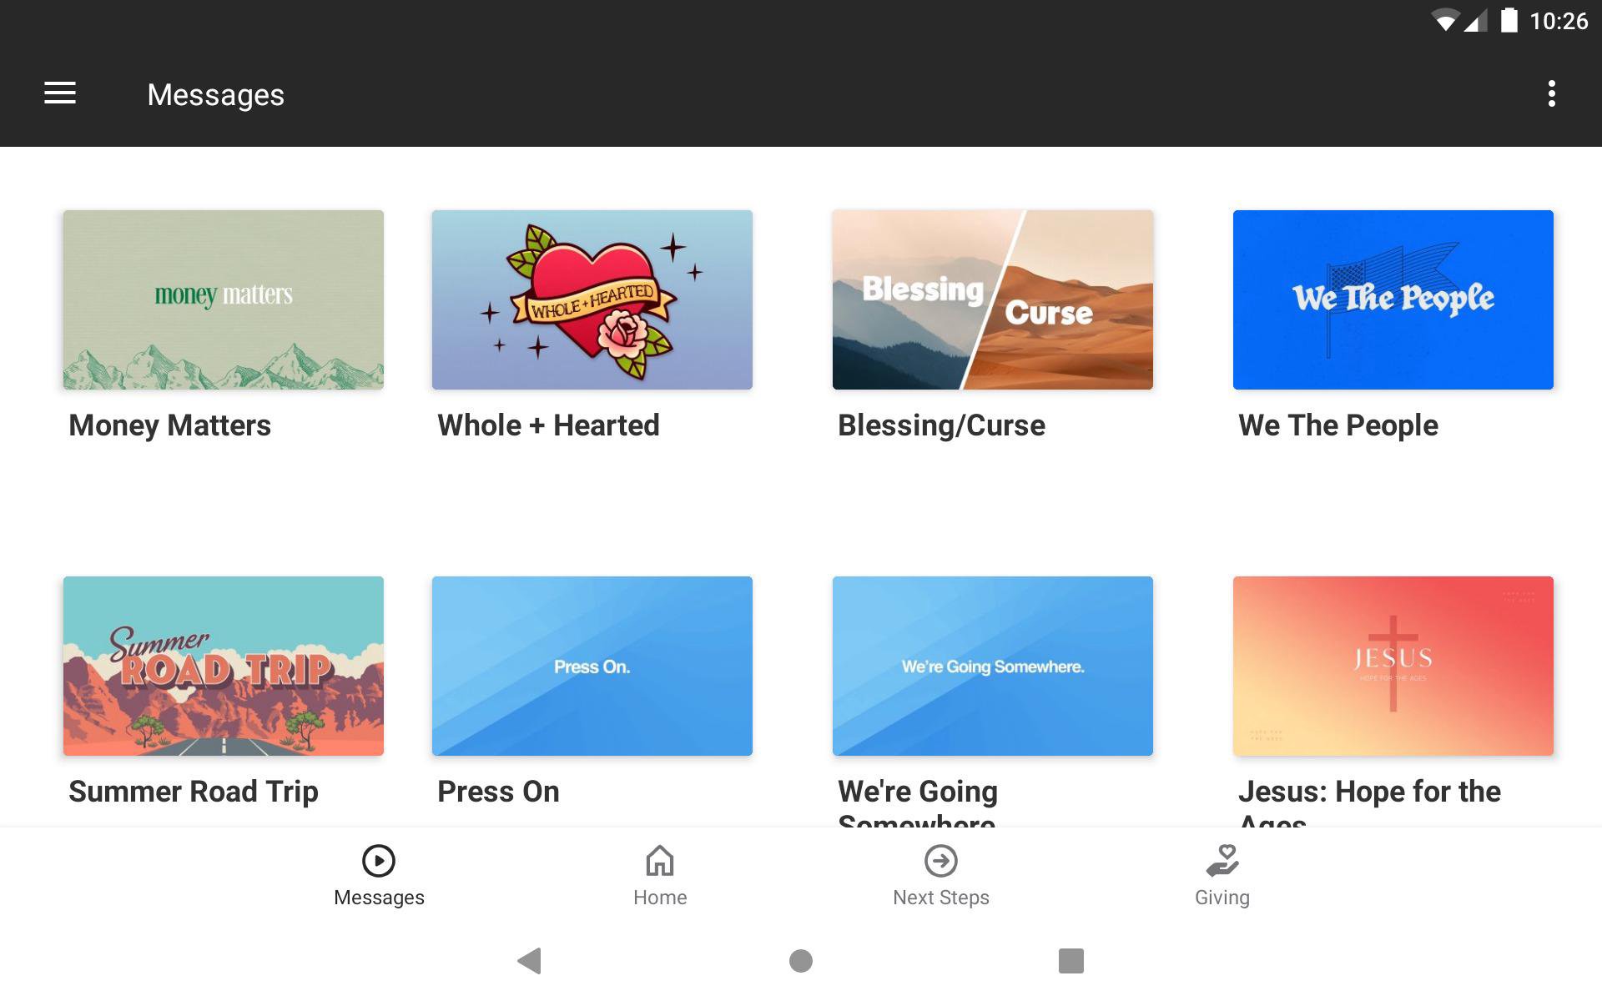Open the We The People thumbnail
This screenshot has height=1001, width=1602.
click(x=1393, y=299)
